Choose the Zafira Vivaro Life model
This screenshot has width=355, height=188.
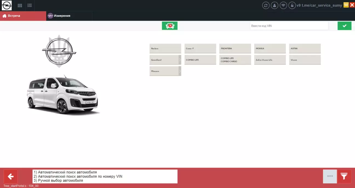pyautogui.click(x=270, y=60)
